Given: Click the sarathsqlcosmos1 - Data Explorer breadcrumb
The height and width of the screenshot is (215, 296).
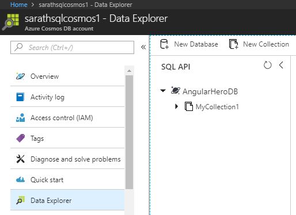Looking at the screenshot, I should [85, 5].
